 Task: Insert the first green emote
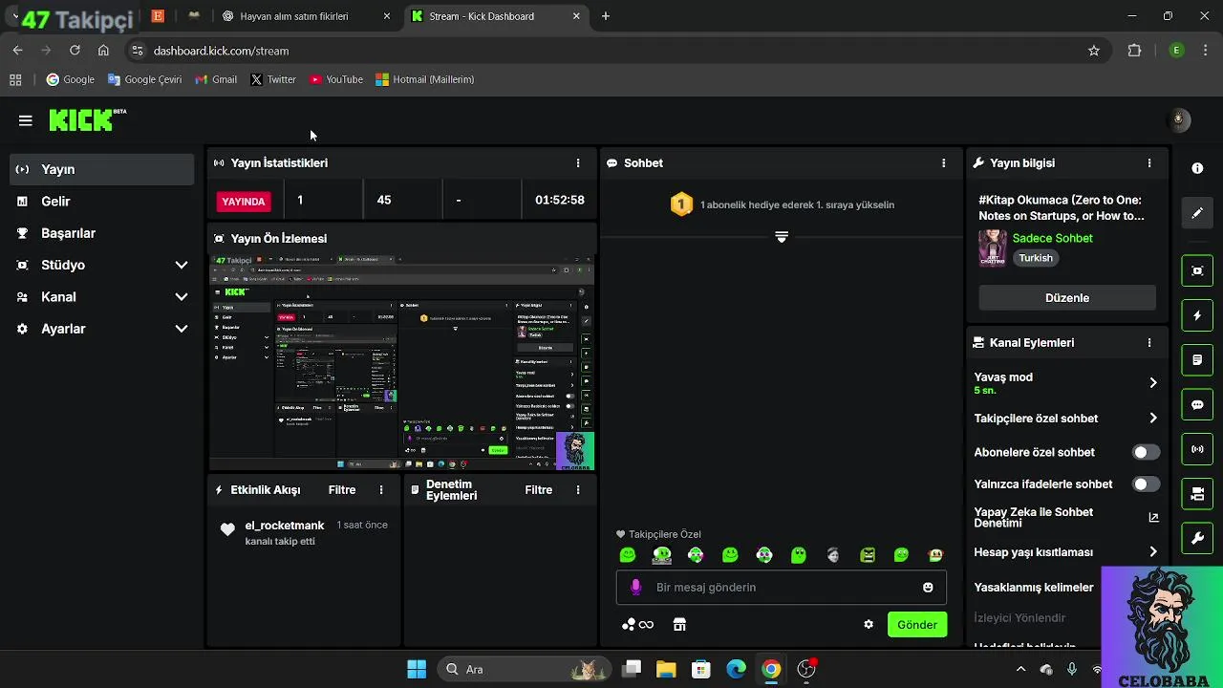628,555
